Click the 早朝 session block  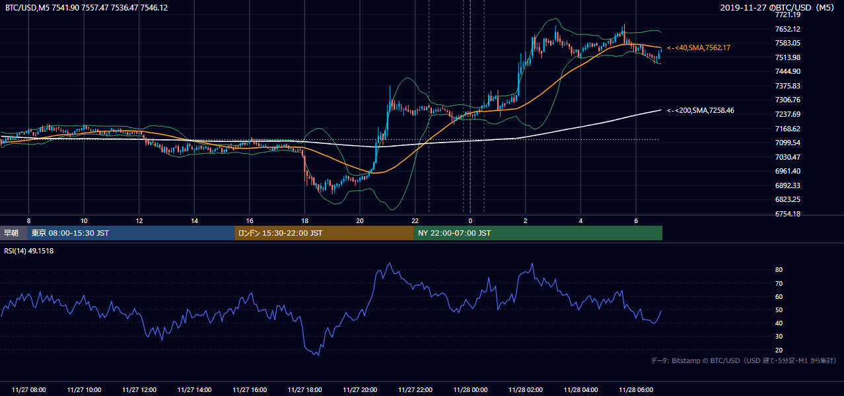13,233
